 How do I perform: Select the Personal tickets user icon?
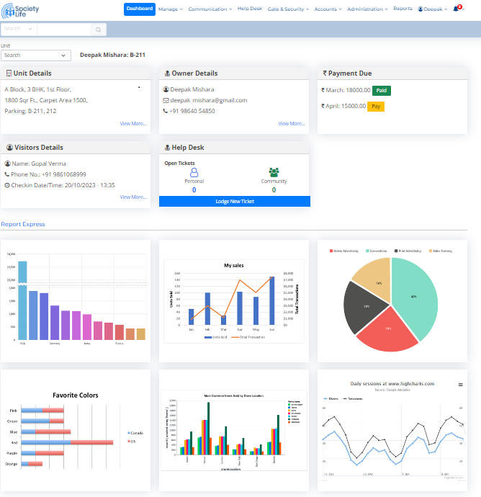pos(194,172)
